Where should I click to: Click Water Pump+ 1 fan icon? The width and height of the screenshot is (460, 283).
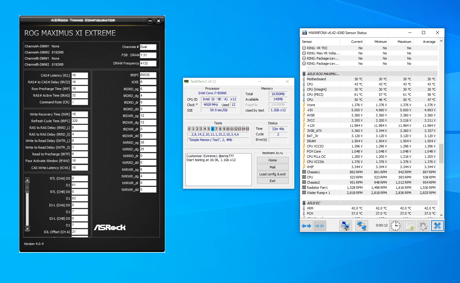coord(304,193)
